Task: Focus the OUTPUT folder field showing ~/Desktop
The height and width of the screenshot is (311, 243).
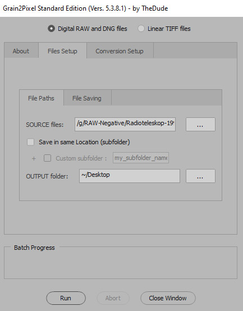Action: pyautogui.click(x=130, y=176)
